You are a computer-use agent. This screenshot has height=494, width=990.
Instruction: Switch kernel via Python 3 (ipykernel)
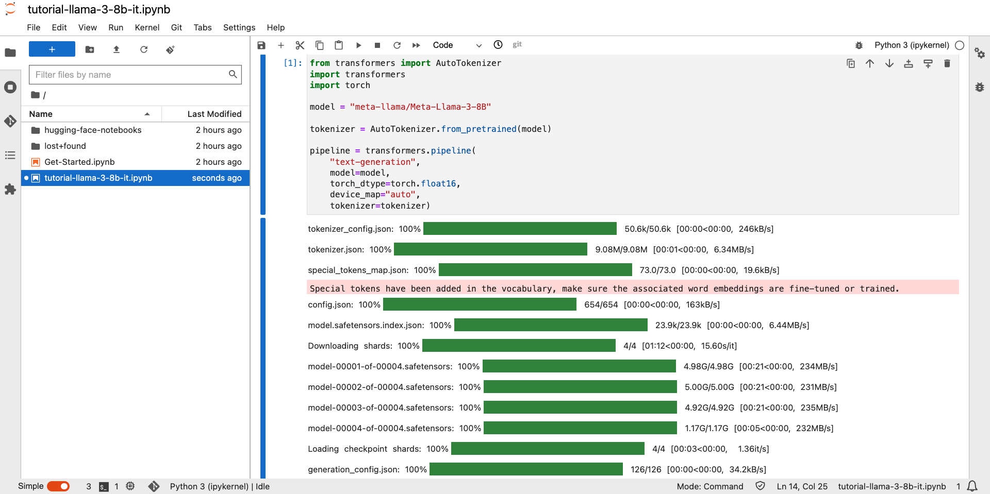click(912, 45)
